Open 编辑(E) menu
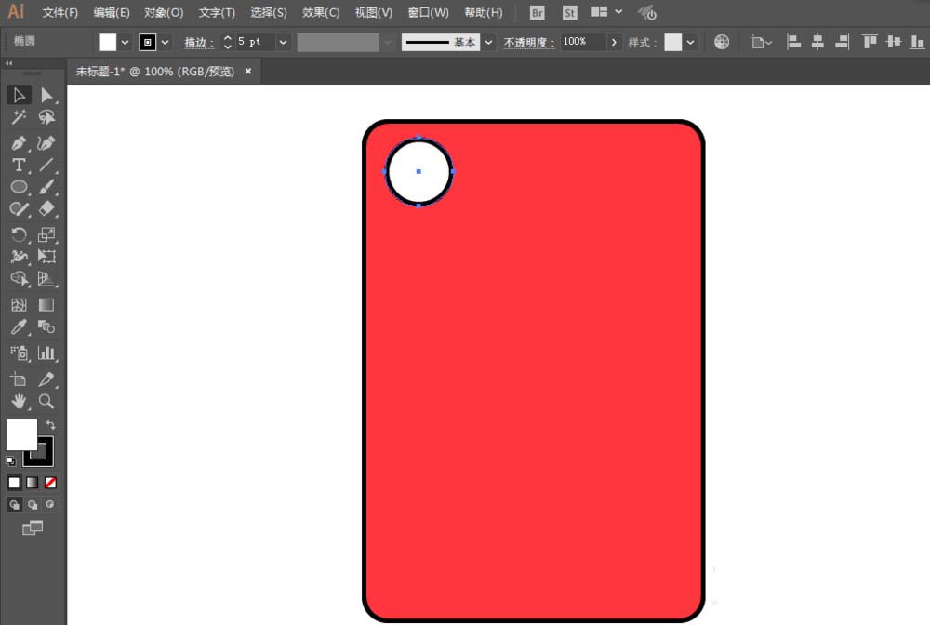Screen dimensions: 930x625 [x=112, y=12]
